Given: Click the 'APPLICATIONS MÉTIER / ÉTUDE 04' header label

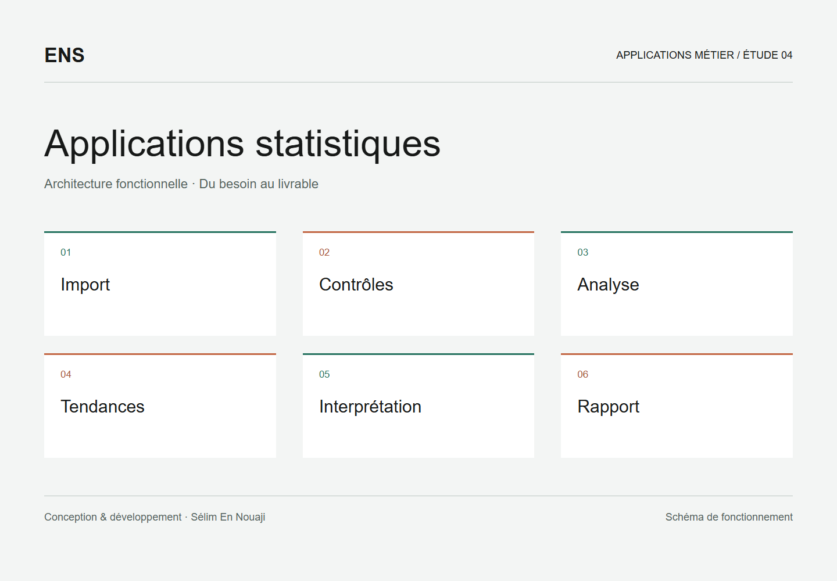Looking at the screenshot, I should pyautogui.click(x=704, y=55).
